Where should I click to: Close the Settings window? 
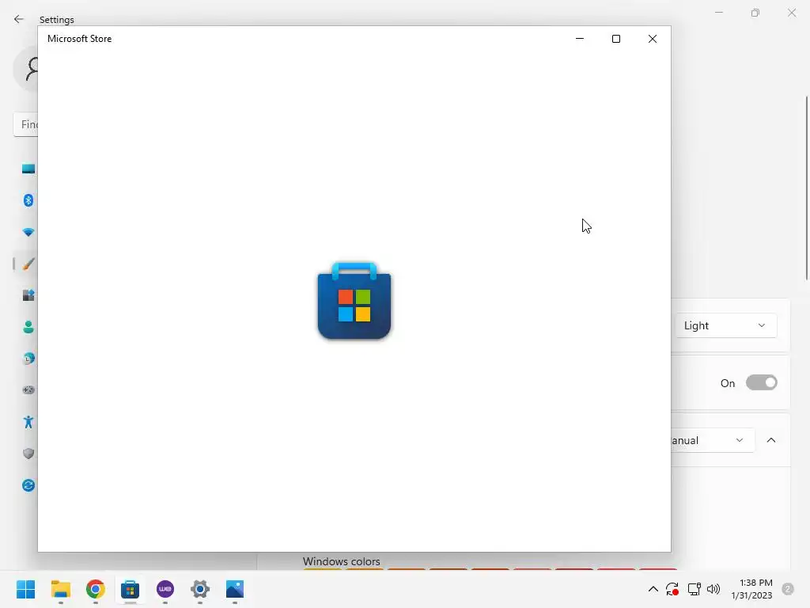click(x=792, y=13)
